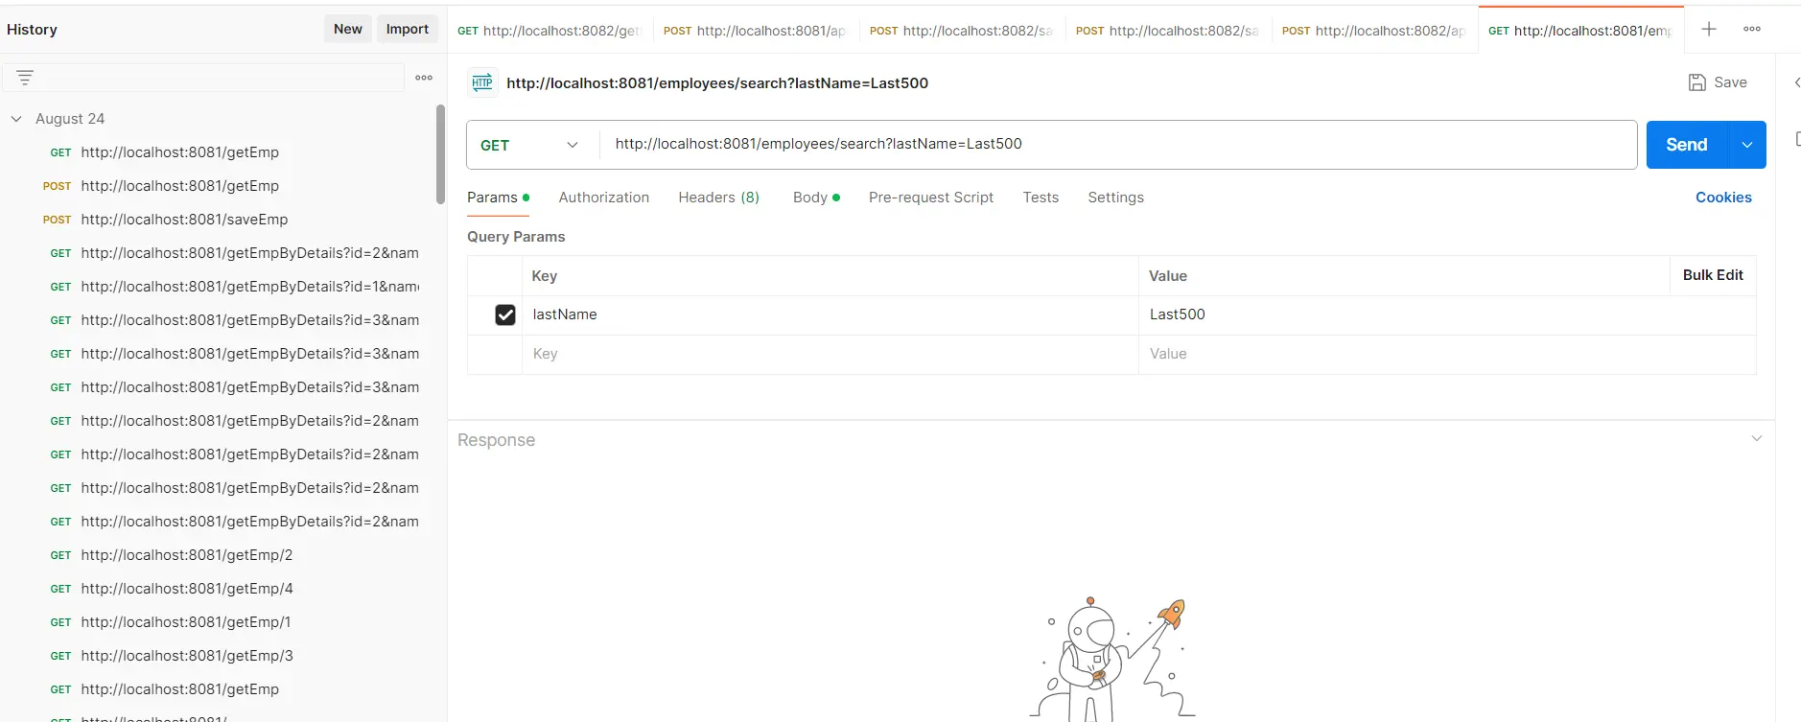1801x722 pixels.
Task: Expand the Response panel chevron
Action: [1757, 439]
